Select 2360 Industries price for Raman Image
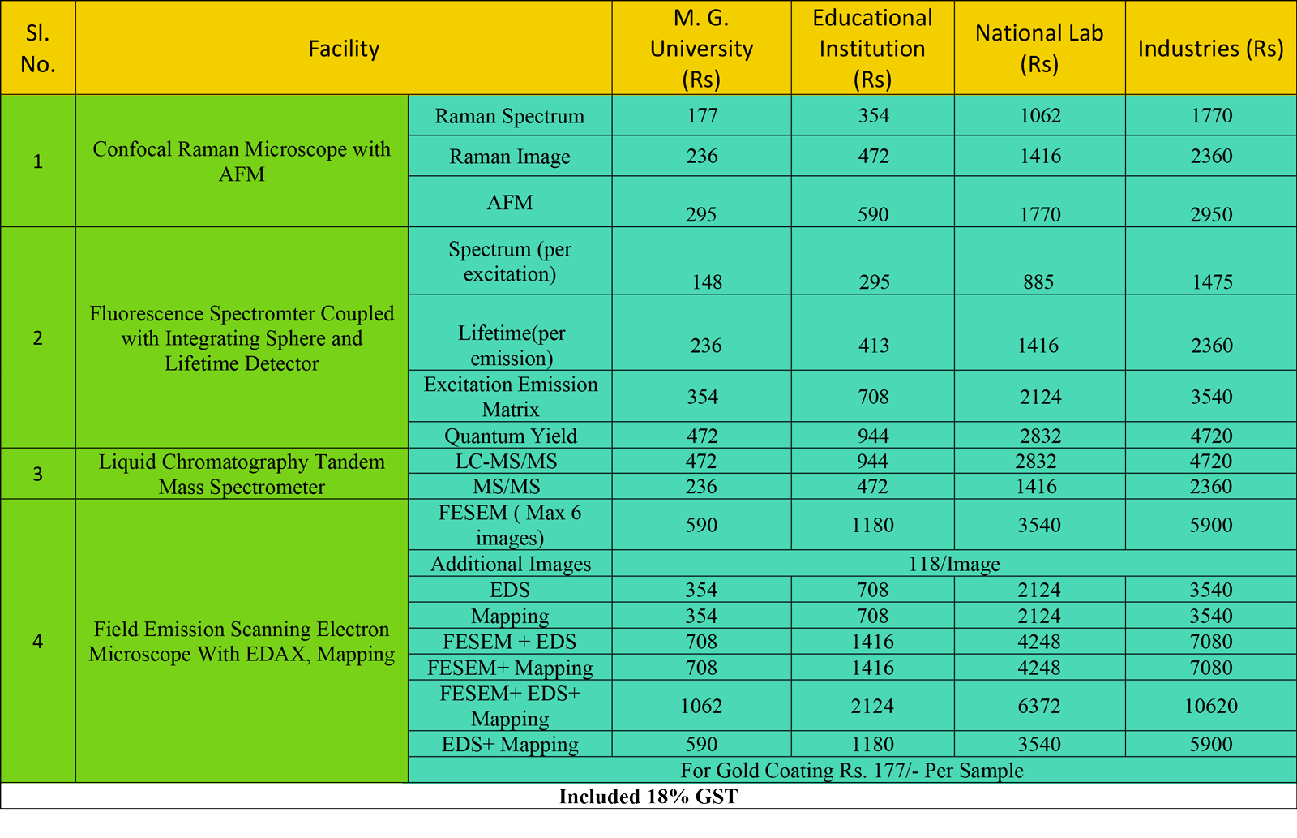1297x838 pixels. coord(1211,156)
